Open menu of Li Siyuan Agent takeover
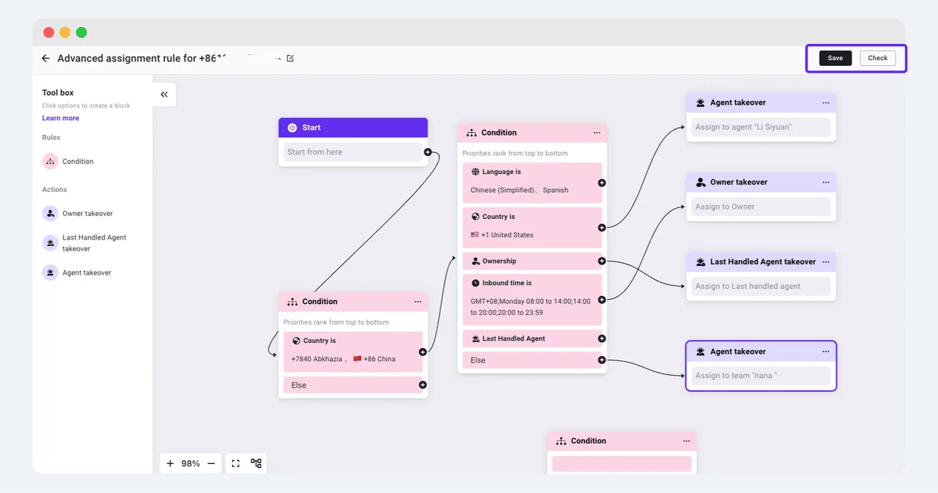The height and width of the screenshot is (493, 938). (x=826, y=103)
